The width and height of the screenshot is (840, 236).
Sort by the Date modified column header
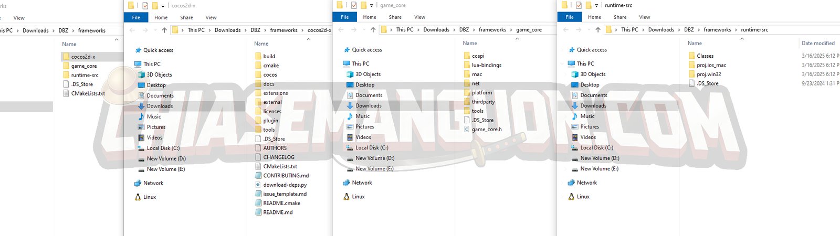[817, 43]
